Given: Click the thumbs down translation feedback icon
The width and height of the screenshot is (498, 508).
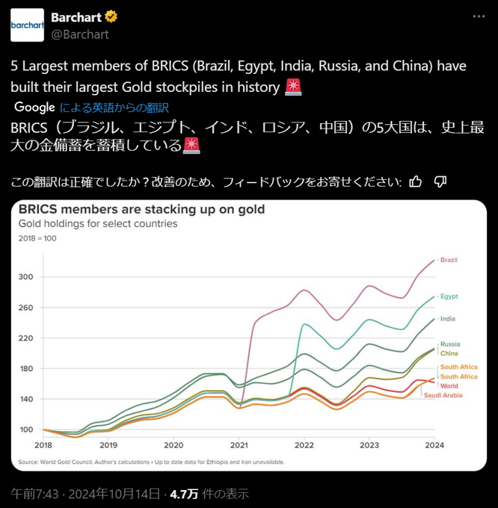Looking at the screenshot, I should point(440,182).
